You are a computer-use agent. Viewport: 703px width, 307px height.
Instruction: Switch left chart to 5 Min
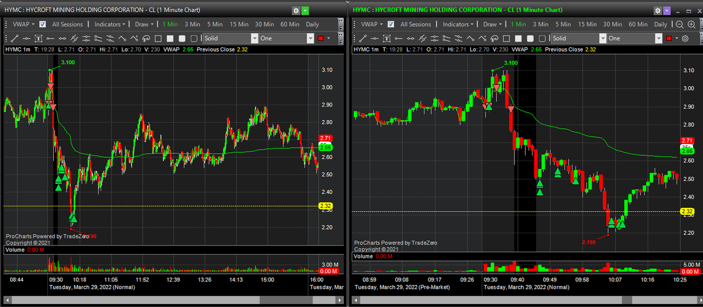pyautogui.click(x=215, y=24)
